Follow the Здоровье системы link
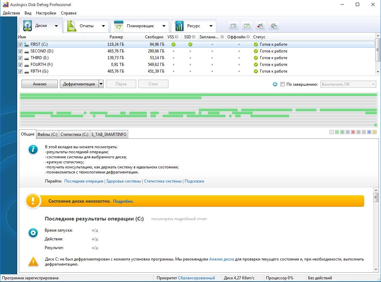Viewport: 381px width, 282px height. [x=123, y=181]
